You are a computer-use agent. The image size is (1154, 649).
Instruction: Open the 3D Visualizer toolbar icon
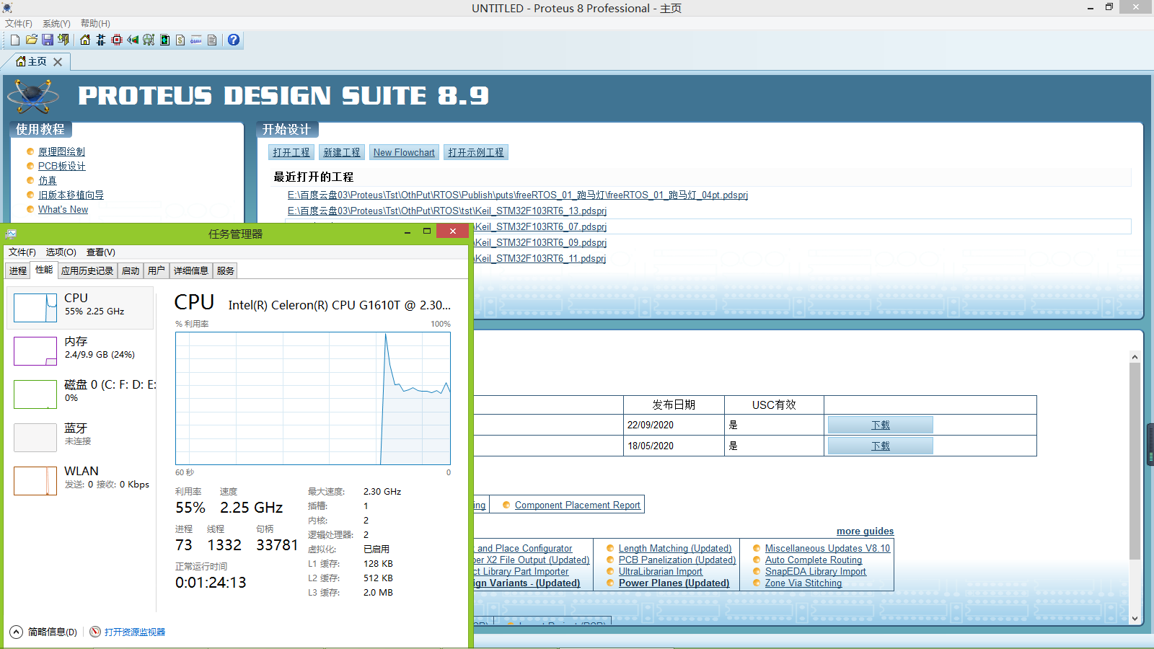(133, 40)
